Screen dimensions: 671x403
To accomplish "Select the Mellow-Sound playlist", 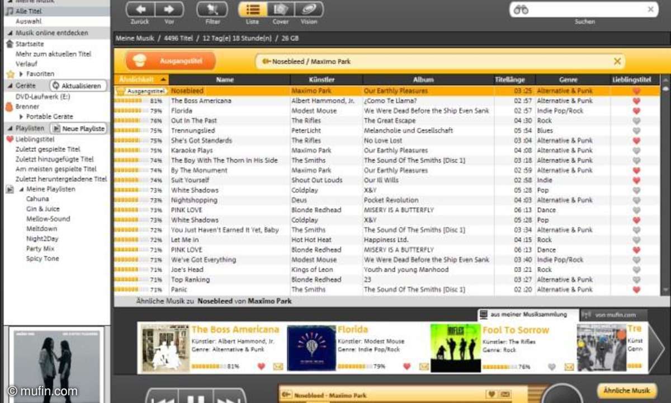I will (x=48, y=219).
